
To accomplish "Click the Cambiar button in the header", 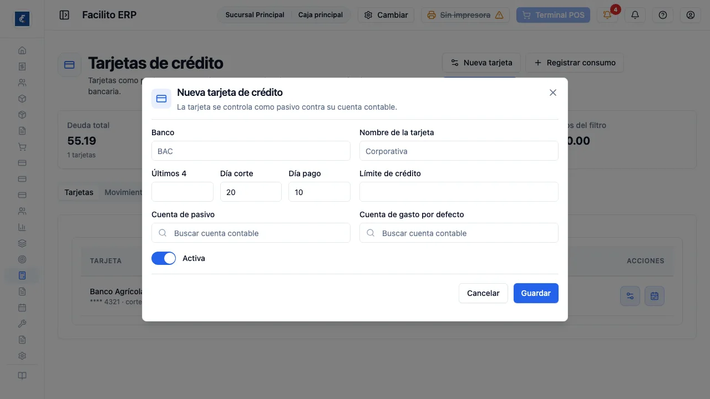I will [x=386, y=15].
